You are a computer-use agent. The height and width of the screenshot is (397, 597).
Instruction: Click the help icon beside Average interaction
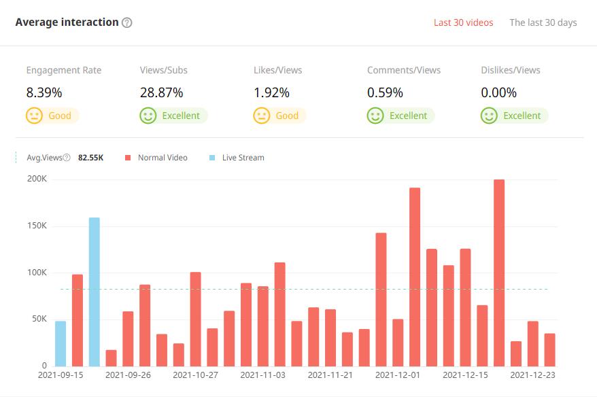tap(126, 22)
